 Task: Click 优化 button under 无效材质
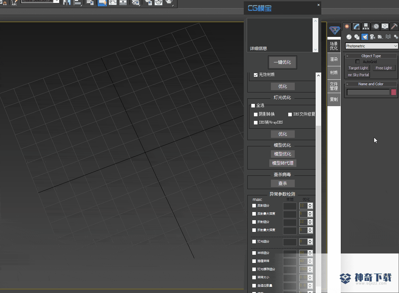[x=283, y=86]
